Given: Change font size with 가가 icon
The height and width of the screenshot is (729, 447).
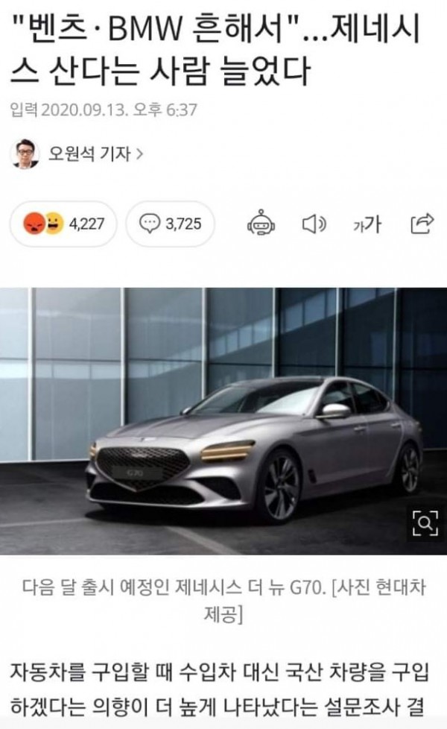Looking at the screenshot, I should pos(367,224).
